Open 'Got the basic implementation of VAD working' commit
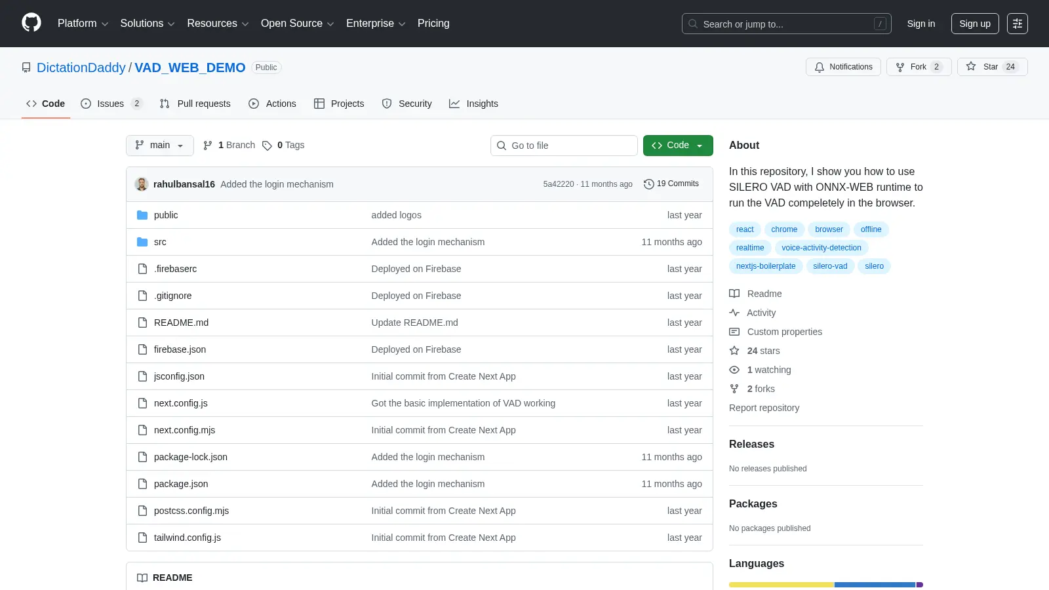 [x=463, y=403]
